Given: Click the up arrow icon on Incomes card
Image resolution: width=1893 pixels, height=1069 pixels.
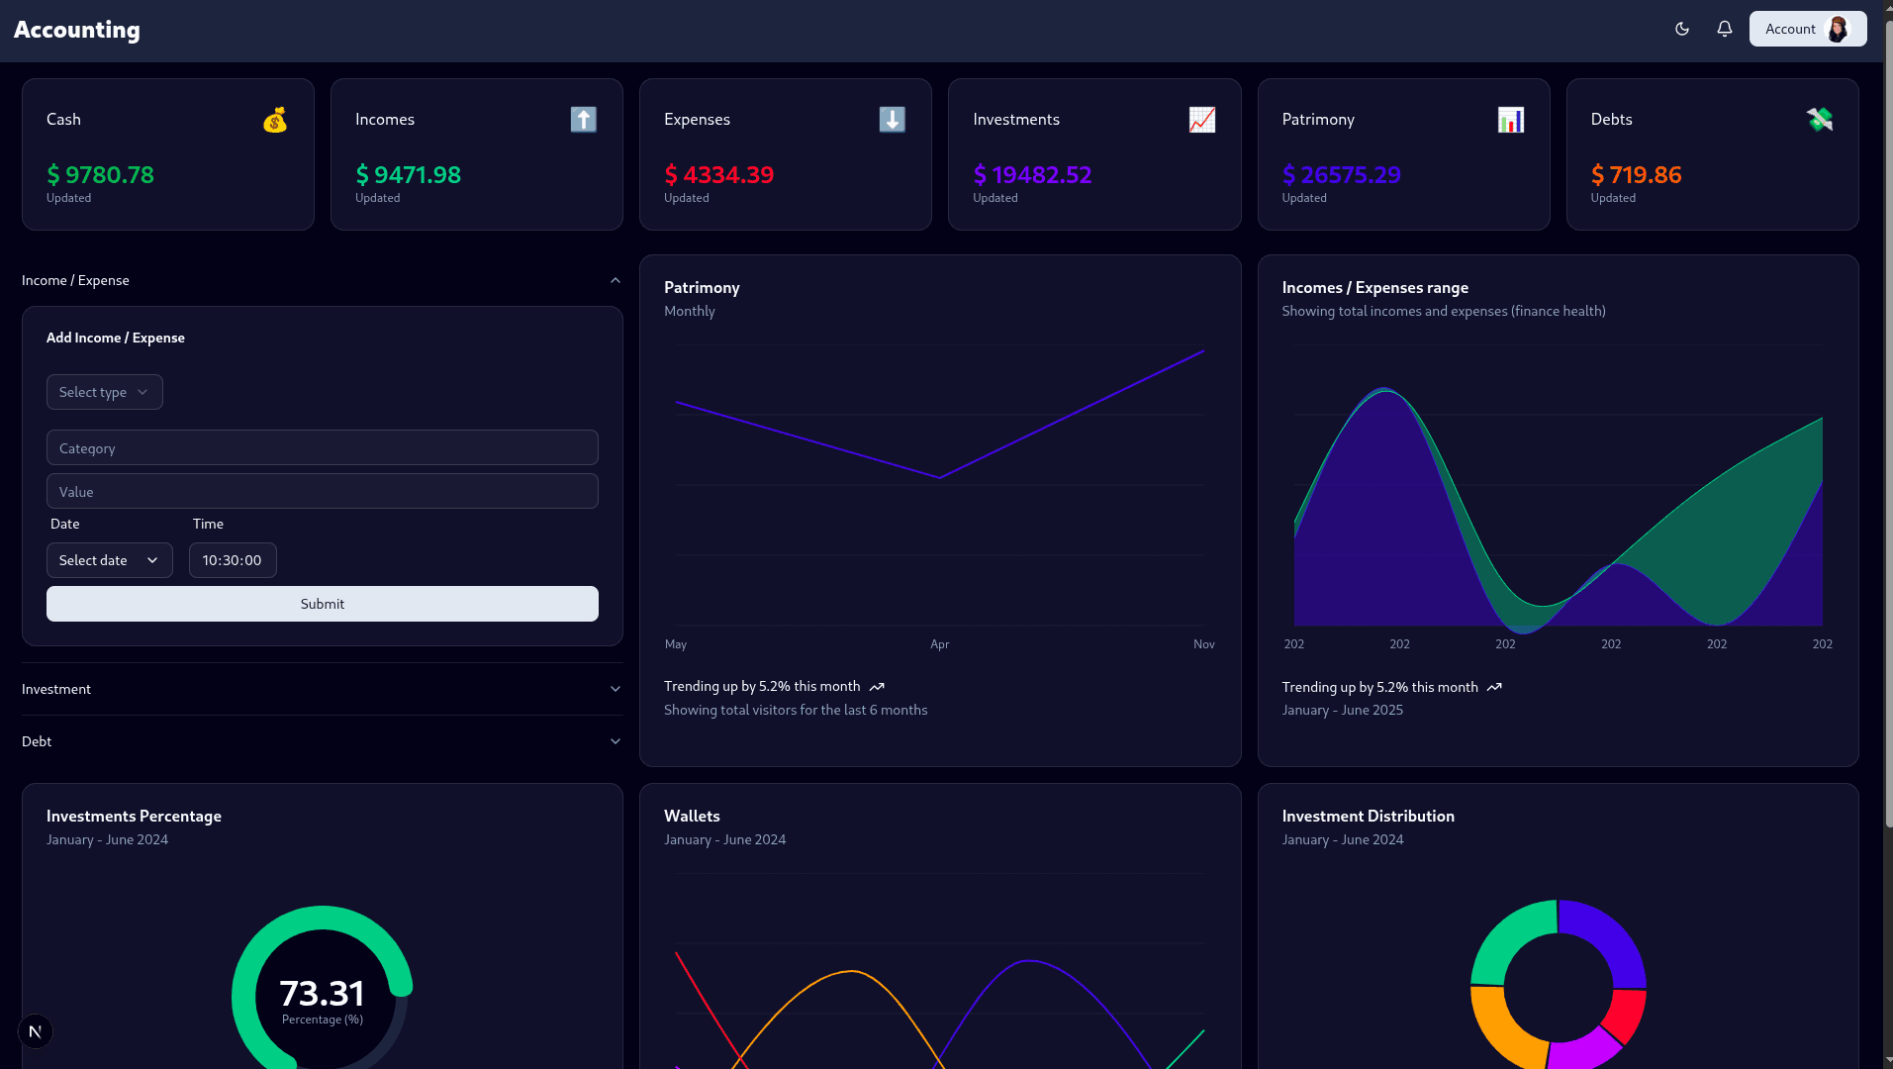Looking at the screenshot, I should tap(583, 119).
